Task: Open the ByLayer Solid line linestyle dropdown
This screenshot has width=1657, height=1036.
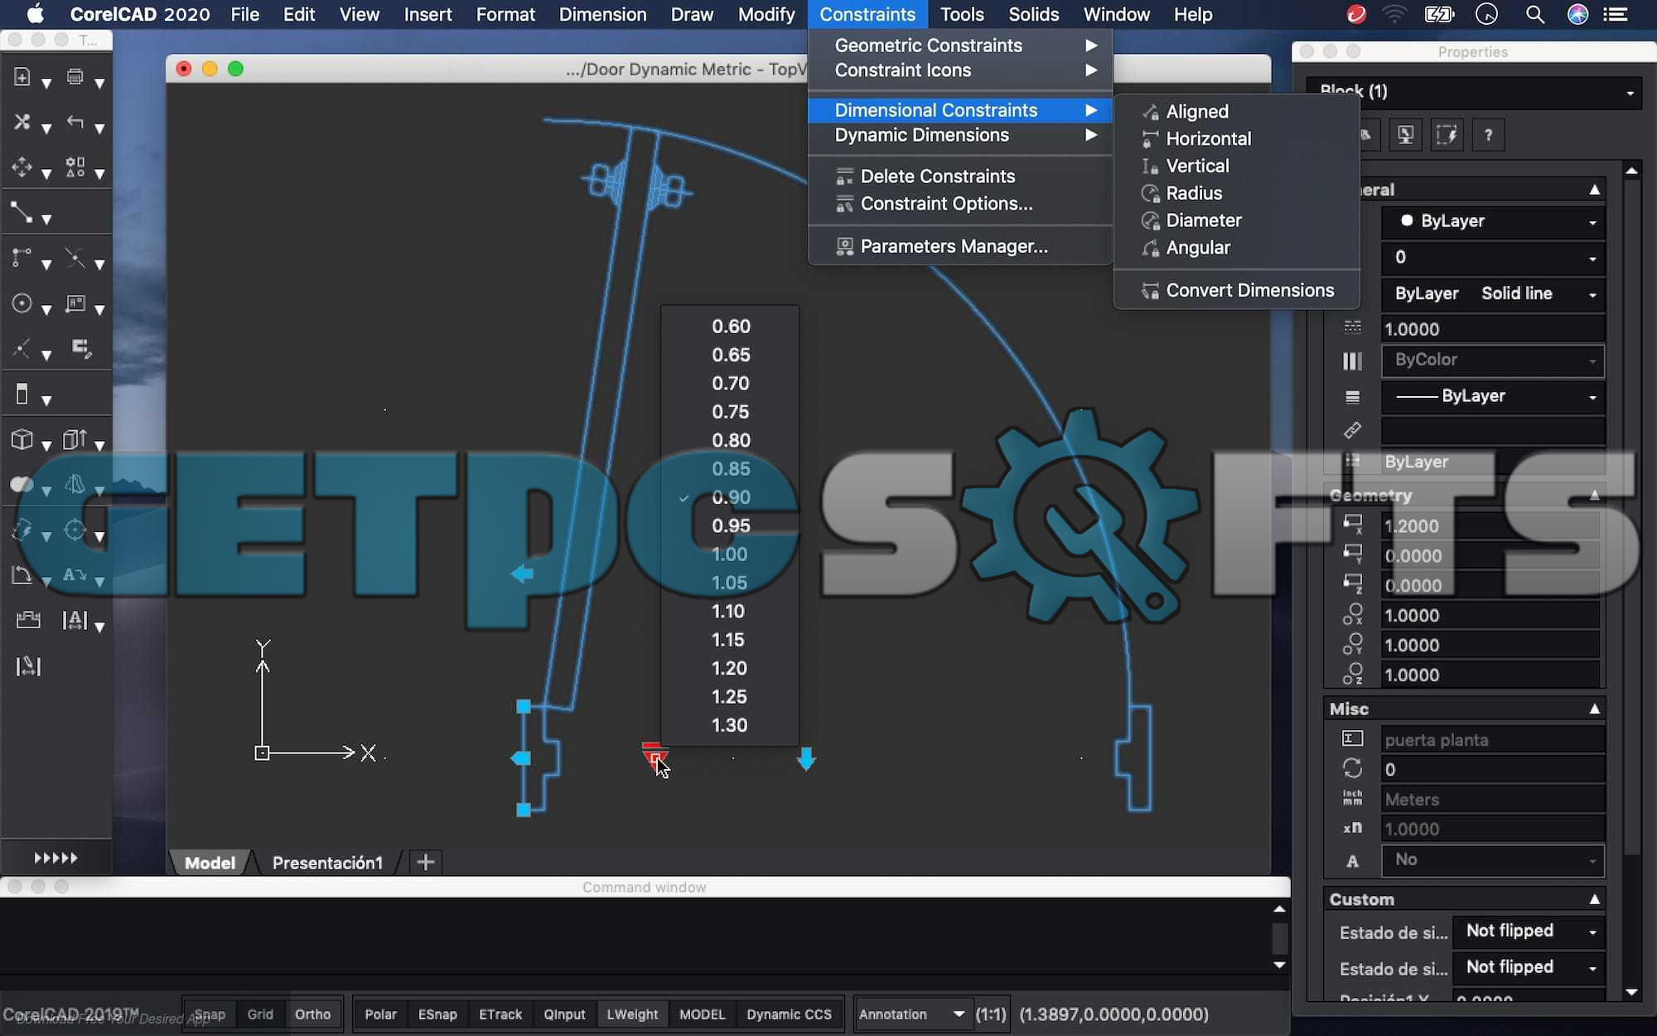Action: click(1493, 293)
